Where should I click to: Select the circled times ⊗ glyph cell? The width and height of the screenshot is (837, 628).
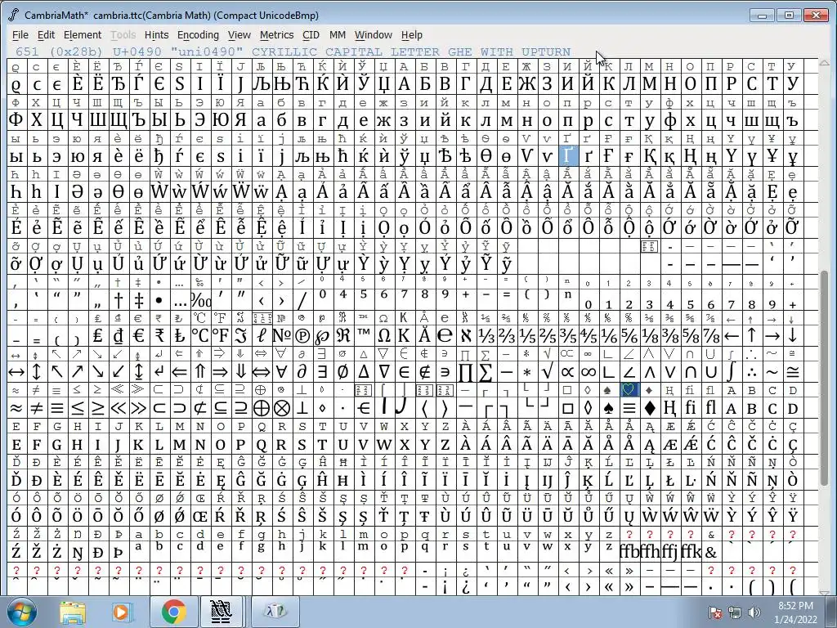282,408
